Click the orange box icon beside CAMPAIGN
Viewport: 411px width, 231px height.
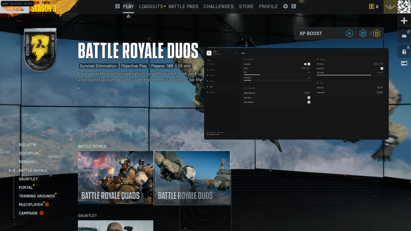[x=42, y=213]
